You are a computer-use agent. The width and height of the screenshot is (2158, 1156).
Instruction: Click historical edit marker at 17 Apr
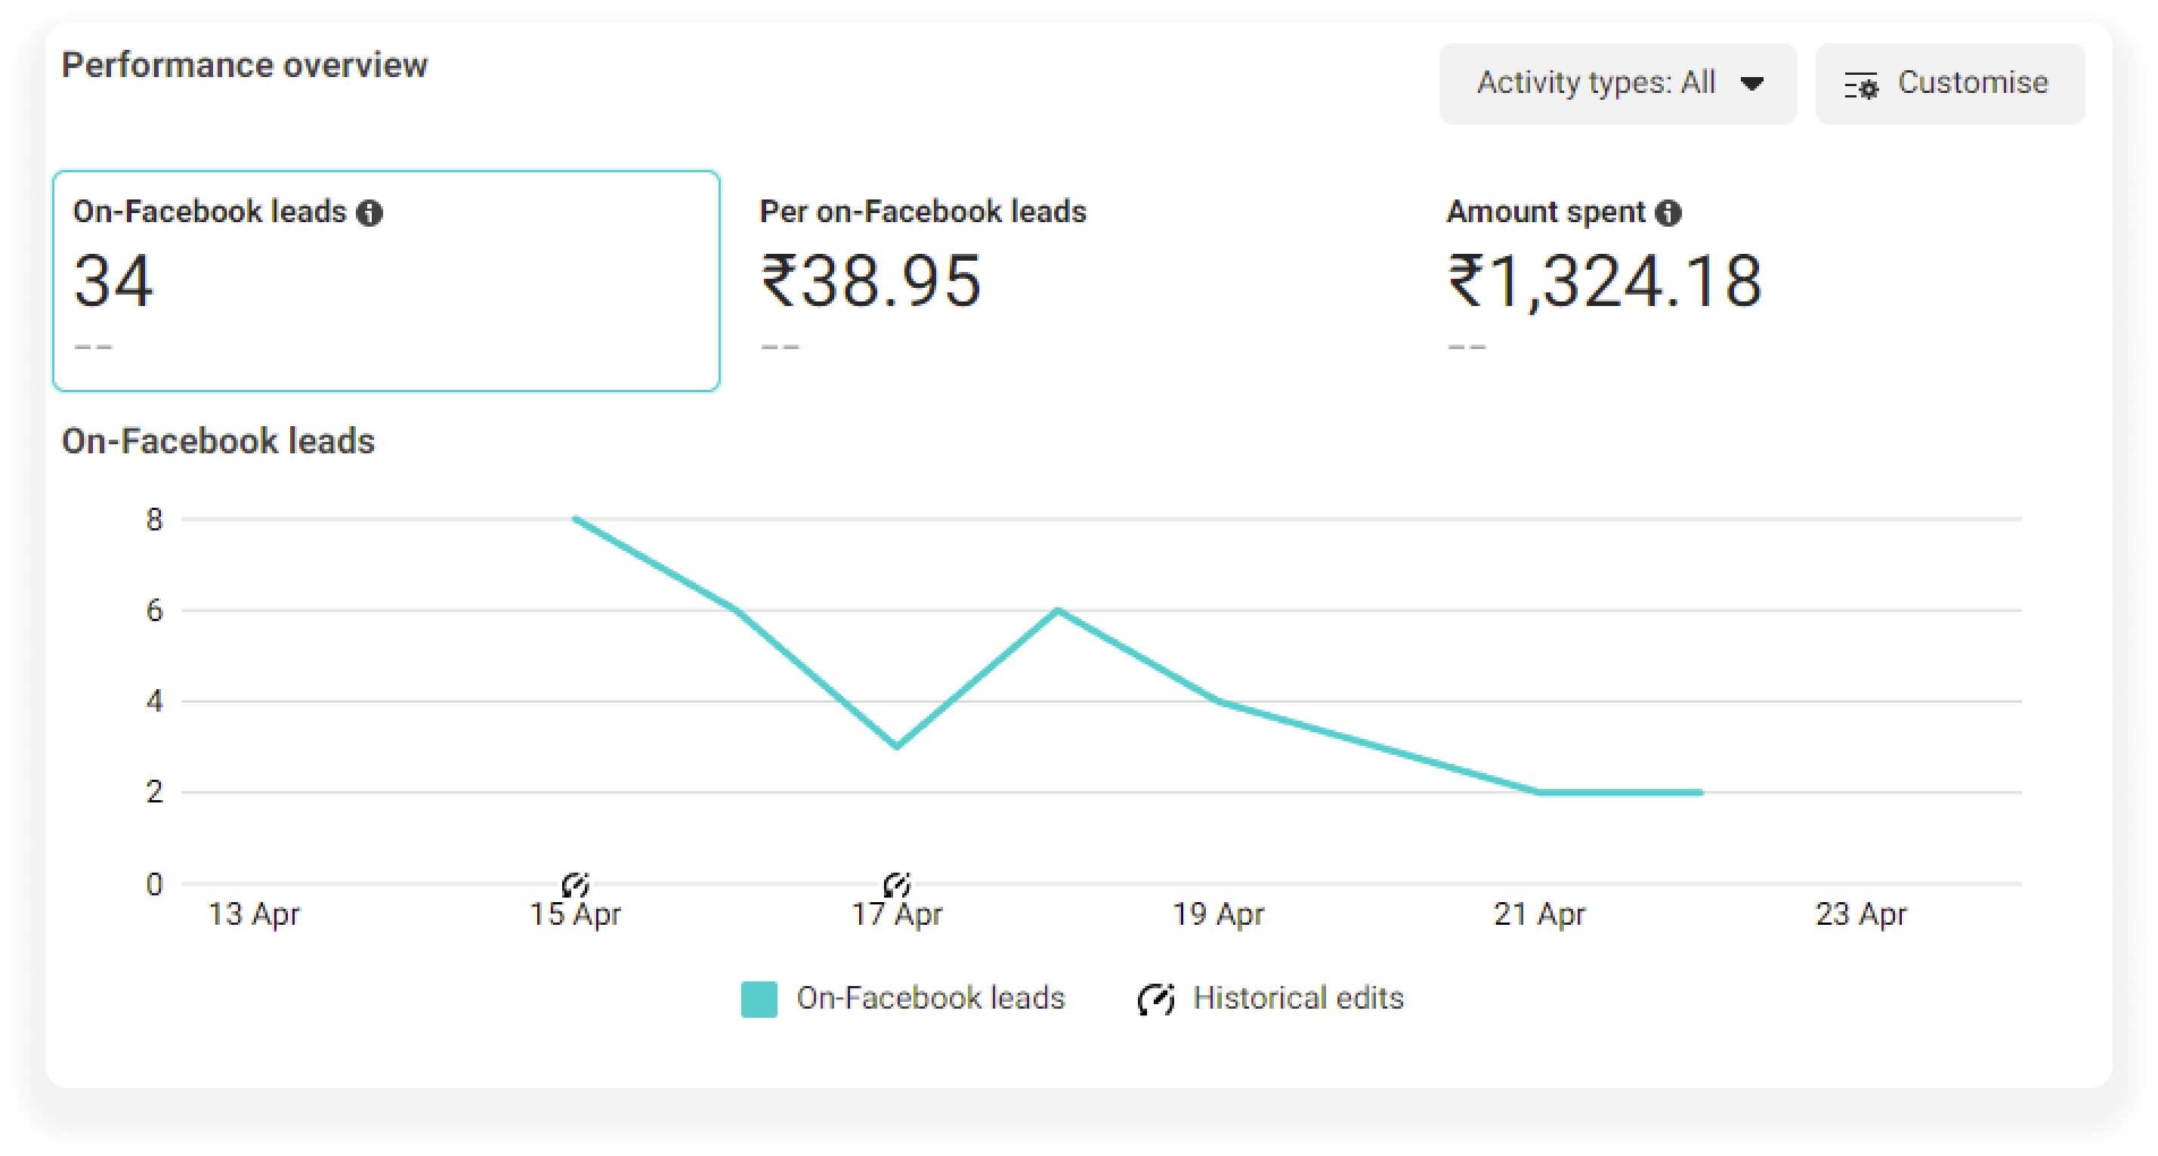(896, 884)
